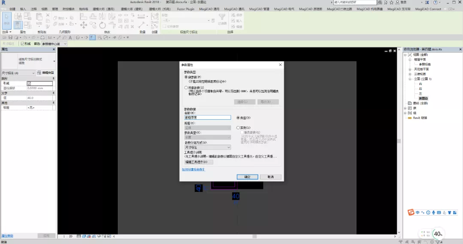Select the 实例 (instance) radio button

pos(238,128)
